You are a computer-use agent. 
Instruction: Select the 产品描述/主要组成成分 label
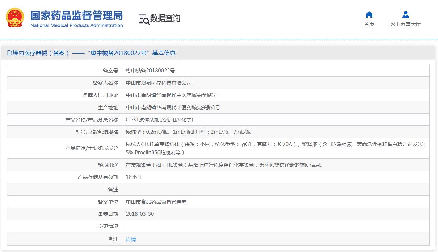click(92, 148)
